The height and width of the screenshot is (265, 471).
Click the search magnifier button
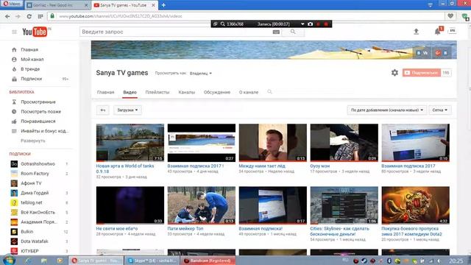293,32
